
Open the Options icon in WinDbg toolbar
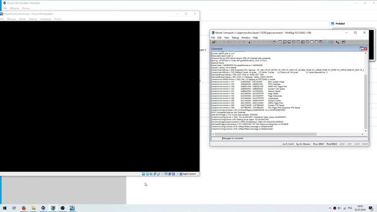[343, 42]
